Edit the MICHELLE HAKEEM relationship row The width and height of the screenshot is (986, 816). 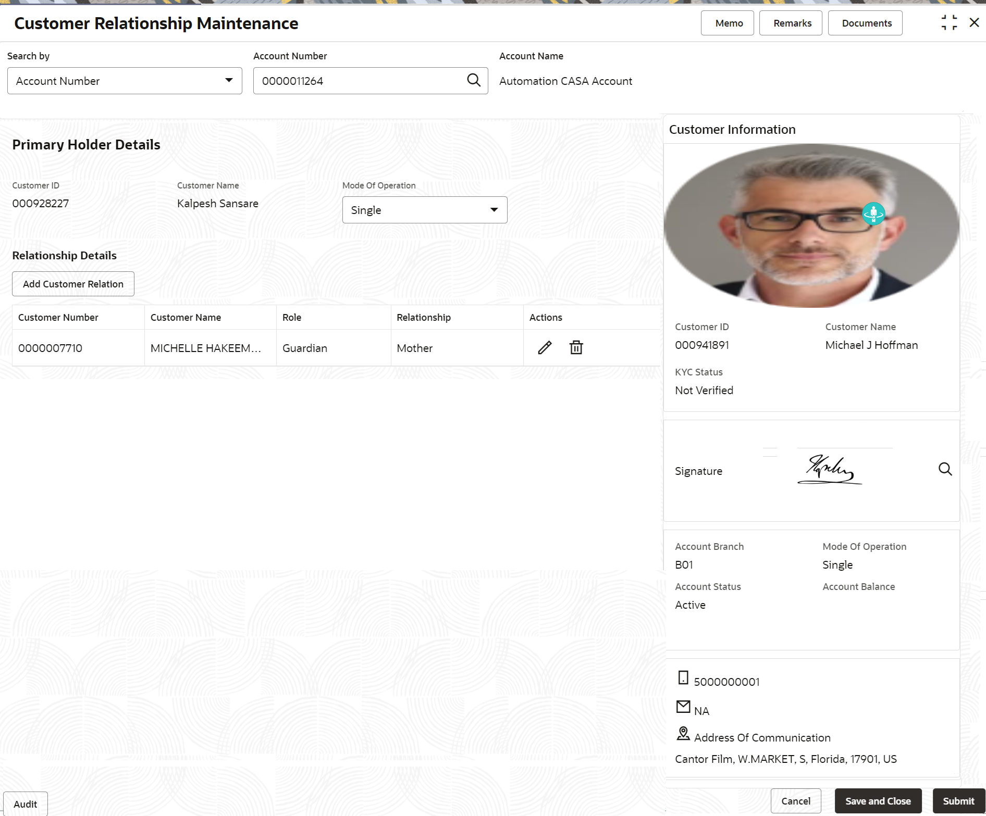[545, 347]
